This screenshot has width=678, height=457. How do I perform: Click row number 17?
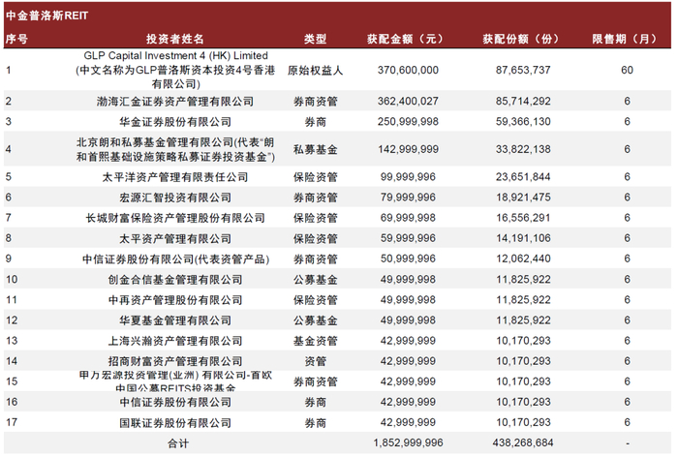point(12,422)
